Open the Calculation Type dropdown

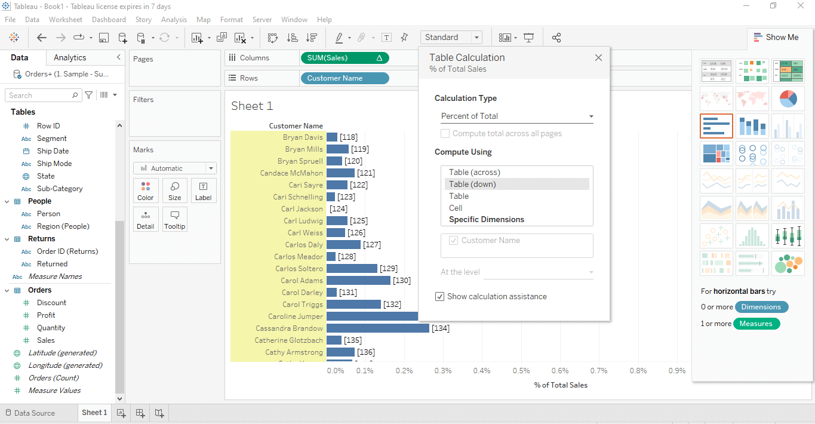click(x=516, y=116)
